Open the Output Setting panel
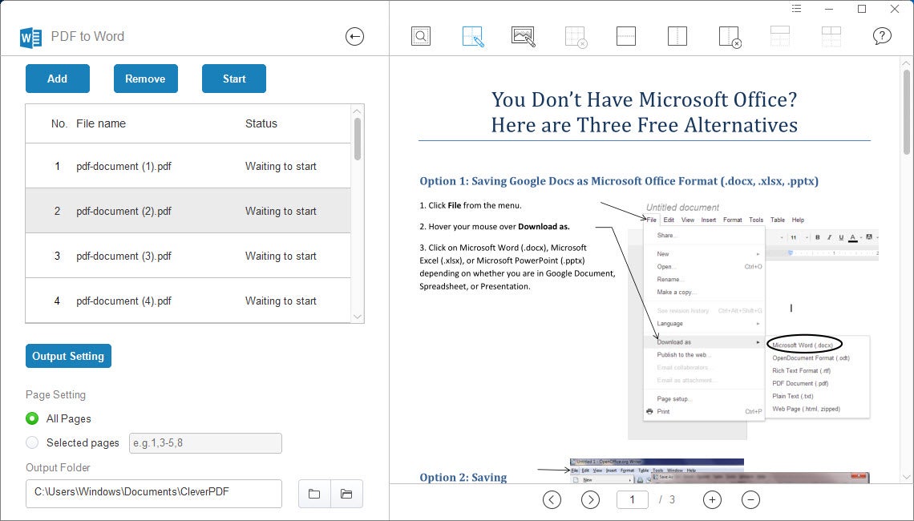Screen dimensions: 914x521 (68, 356)
